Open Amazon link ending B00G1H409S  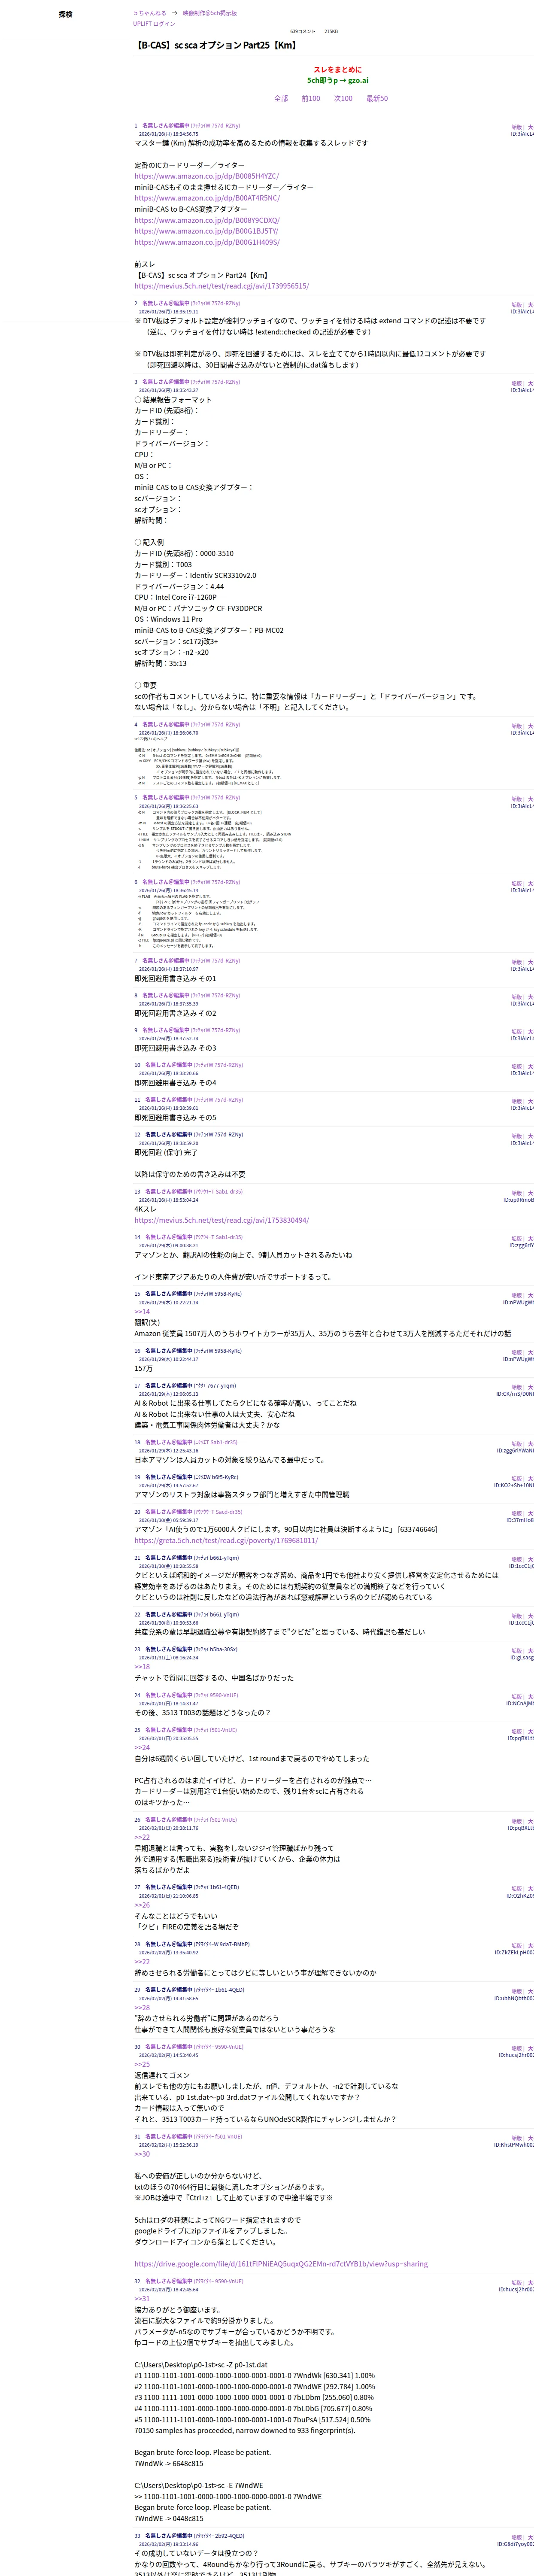(x=207, y=242)
